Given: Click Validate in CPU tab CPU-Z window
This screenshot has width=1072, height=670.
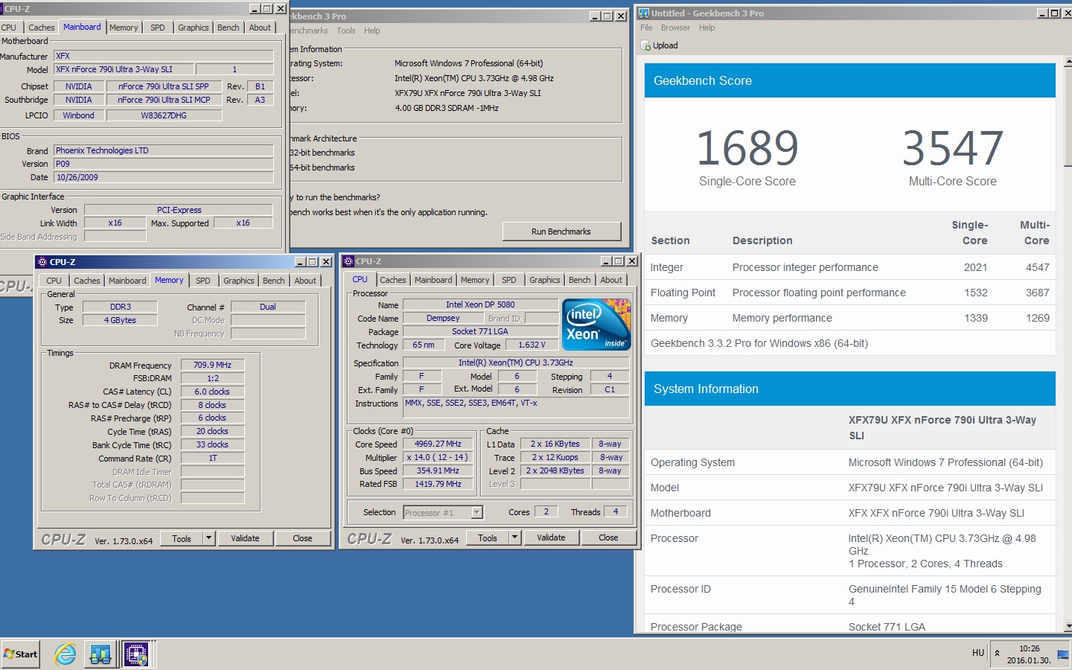Looking at the screenshot, I should tap(551, 537).
